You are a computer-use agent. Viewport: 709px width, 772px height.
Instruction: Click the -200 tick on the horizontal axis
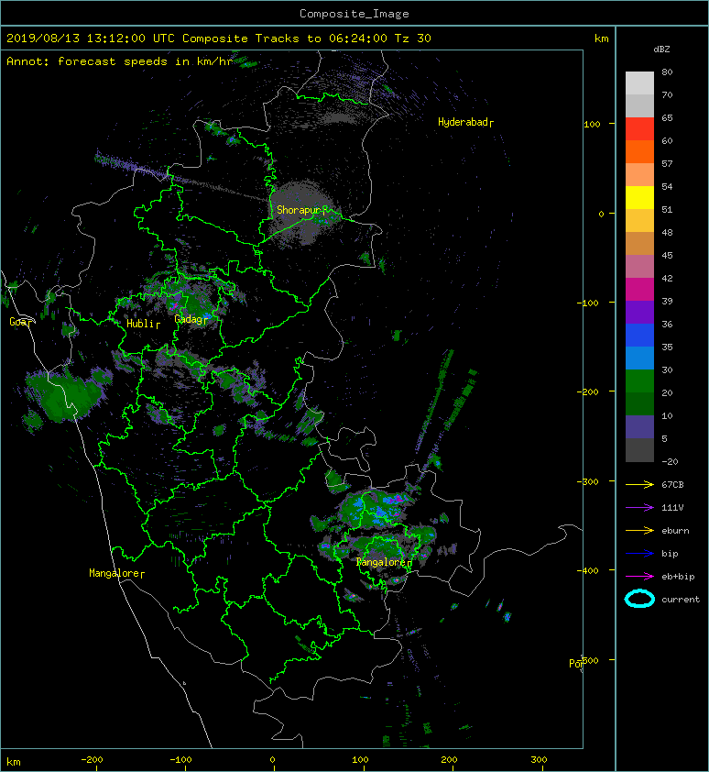[92, 760]
